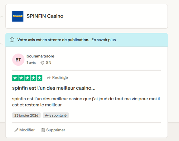Image resolution: width=179 pixels, height=141 pixels.
Task: Click the BT avatar circle
Action: pos(18,60)
